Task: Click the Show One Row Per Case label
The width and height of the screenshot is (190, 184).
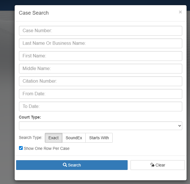Action: click(x=47, y=148)
